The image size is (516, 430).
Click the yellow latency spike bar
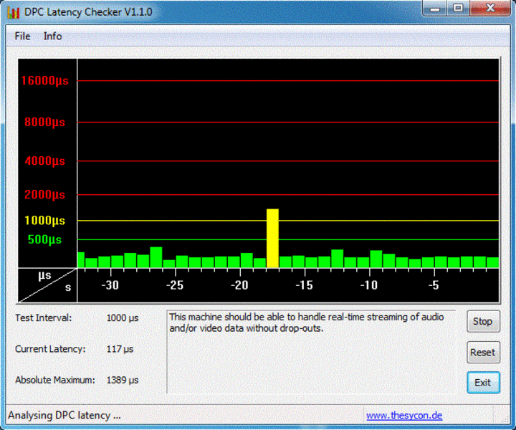click(x=272, y=238)
